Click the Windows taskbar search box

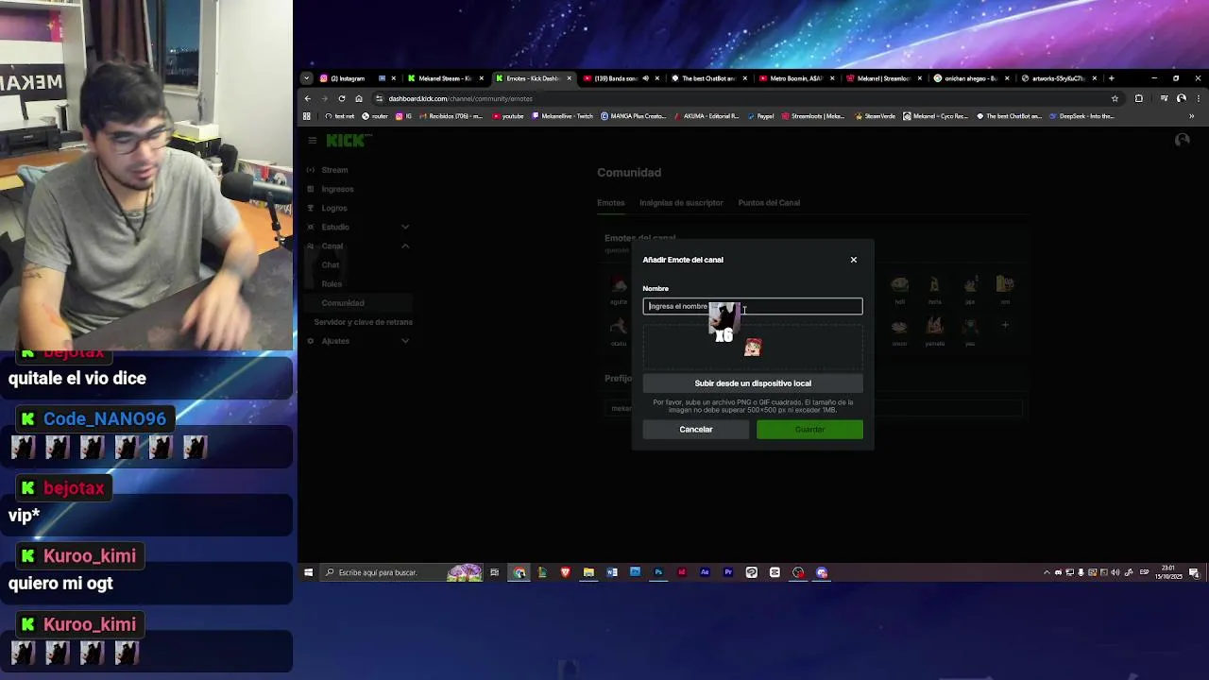tap(401, 572)
